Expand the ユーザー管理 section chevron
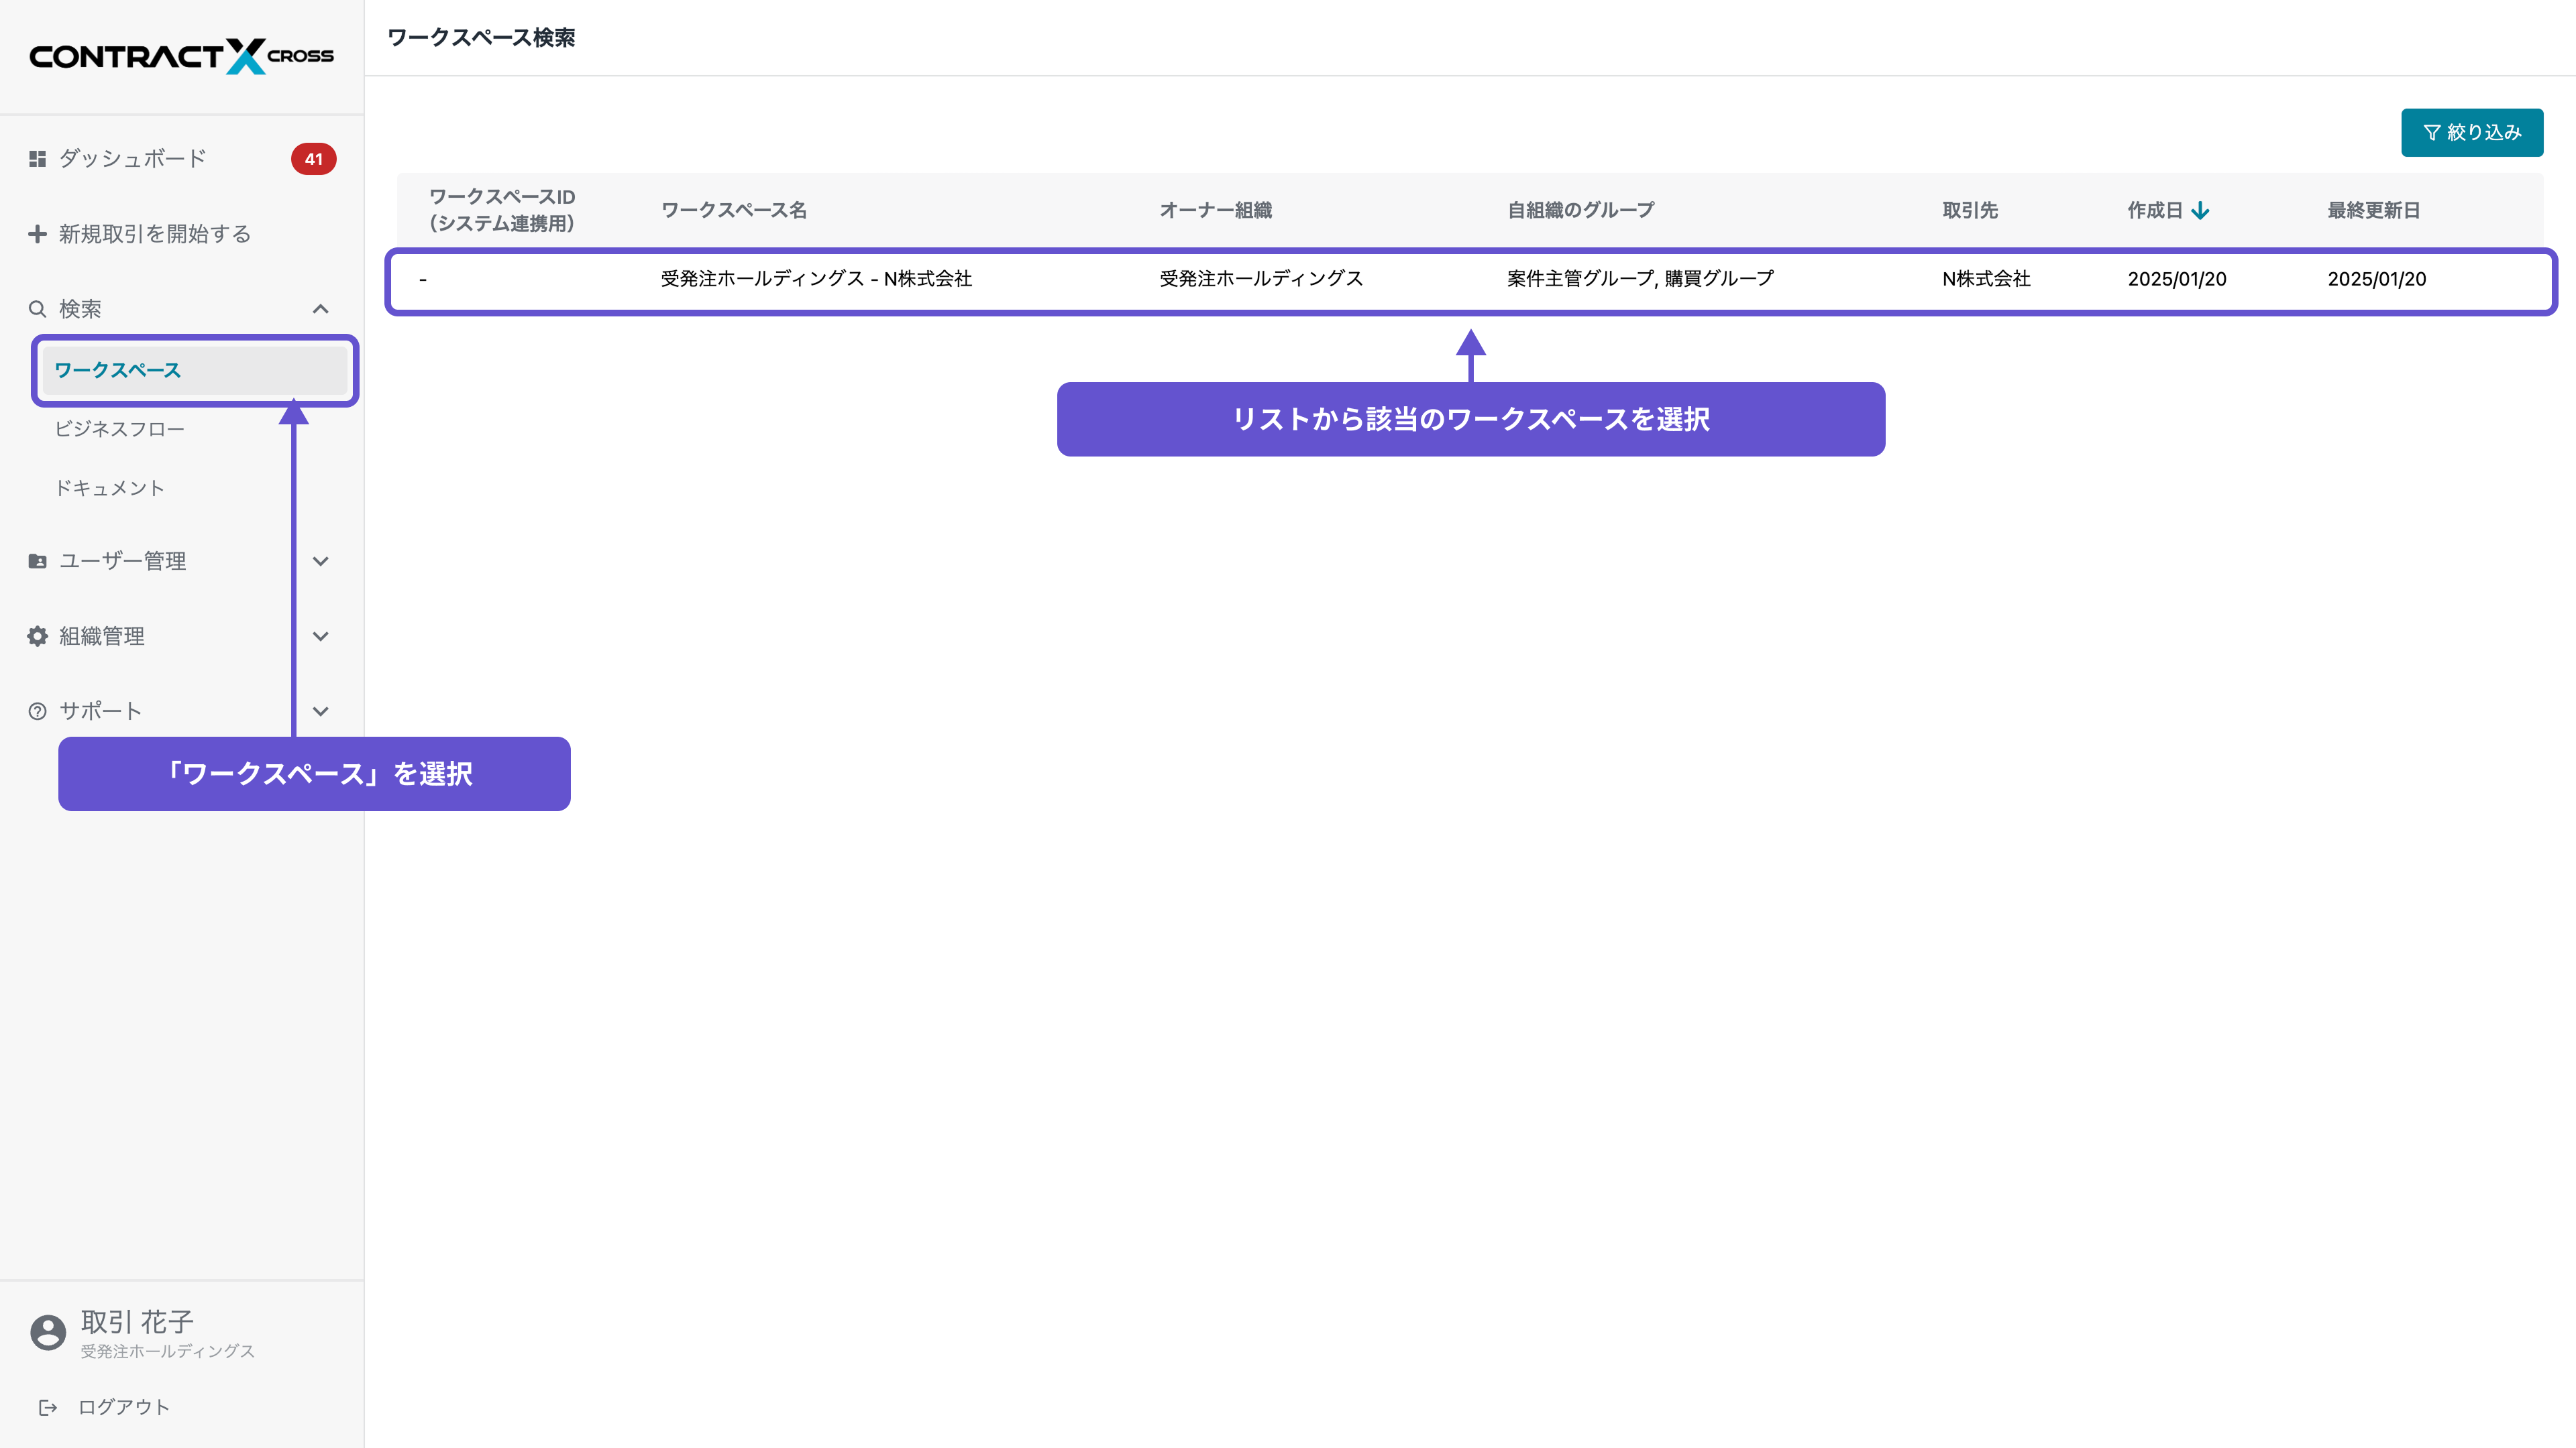The height and width of the screenshot is (1448, 2576). coord(320,562)
